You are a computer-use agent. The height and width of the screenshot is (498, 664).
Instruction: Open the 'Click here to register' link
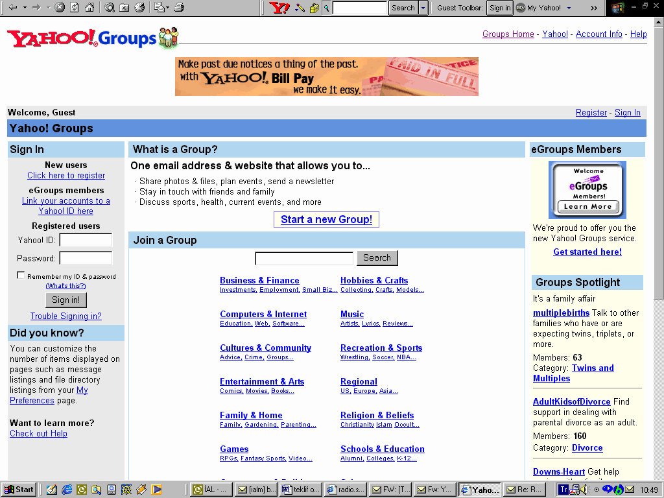pyautogui.click(x=66, y=175)
